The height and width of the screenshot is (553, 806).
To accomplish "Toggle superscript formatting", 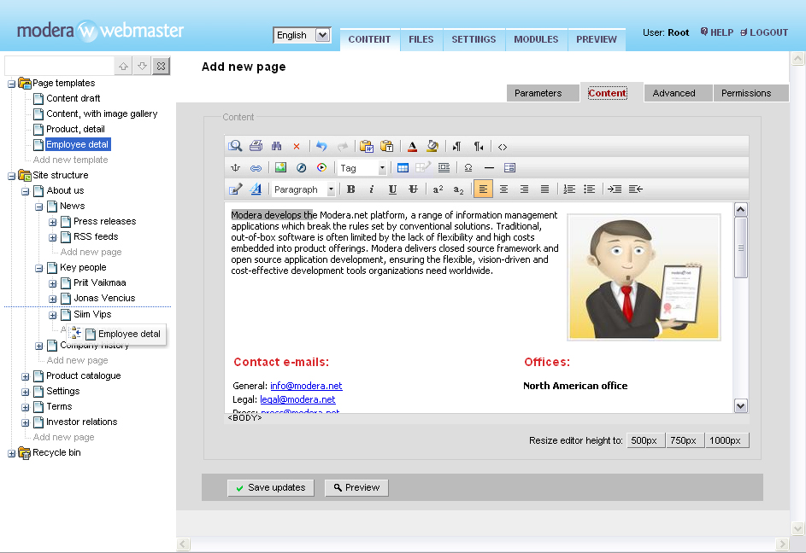I will [438, 189].
